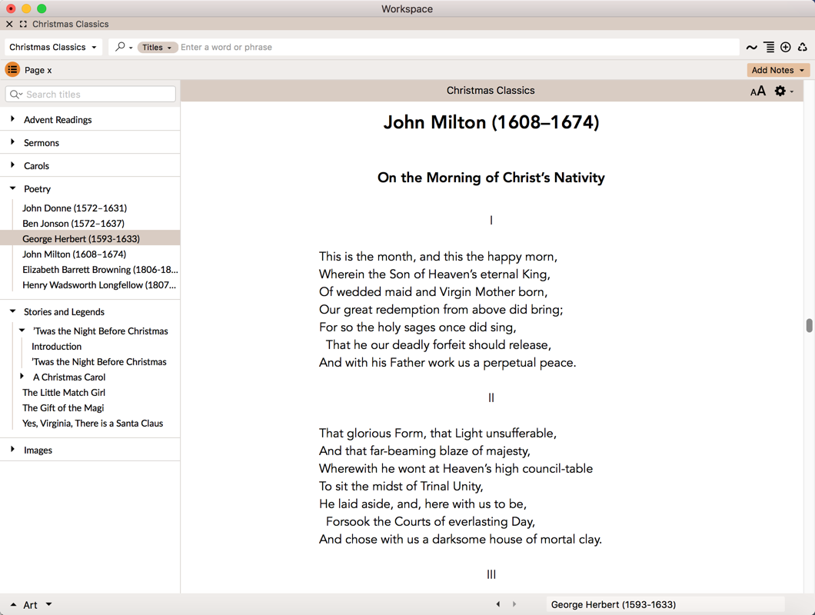Viewport: 815px width, 615px height.
Task: Click the yellow minimize window button
Action: pos(26,8)
